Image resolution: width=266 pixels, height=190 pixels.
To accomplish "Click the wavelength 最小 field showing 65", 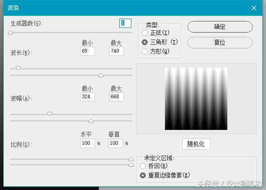I will [88, 51].
